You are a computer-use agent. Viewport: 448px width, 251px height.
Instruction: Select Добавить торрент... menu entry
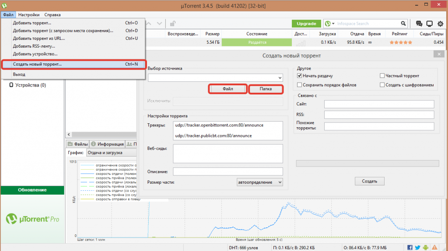[73, 23]
